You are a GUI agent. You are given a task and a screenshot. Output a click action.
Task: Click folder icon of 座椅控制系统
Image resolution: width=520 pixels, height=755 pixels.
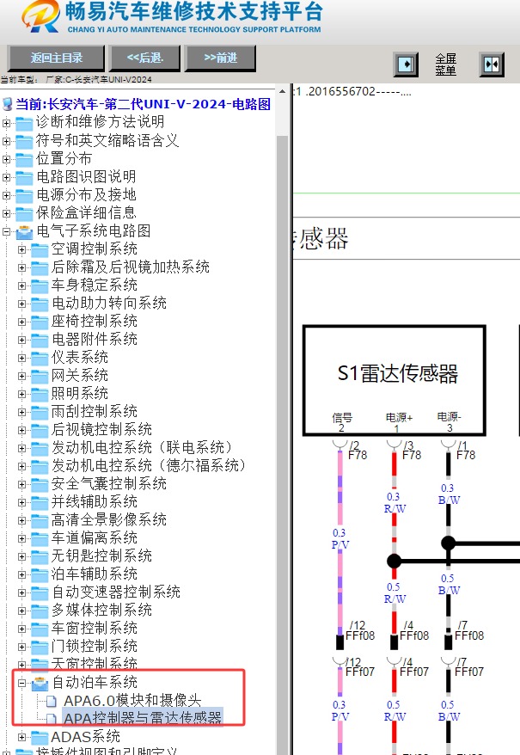point(40,322)
